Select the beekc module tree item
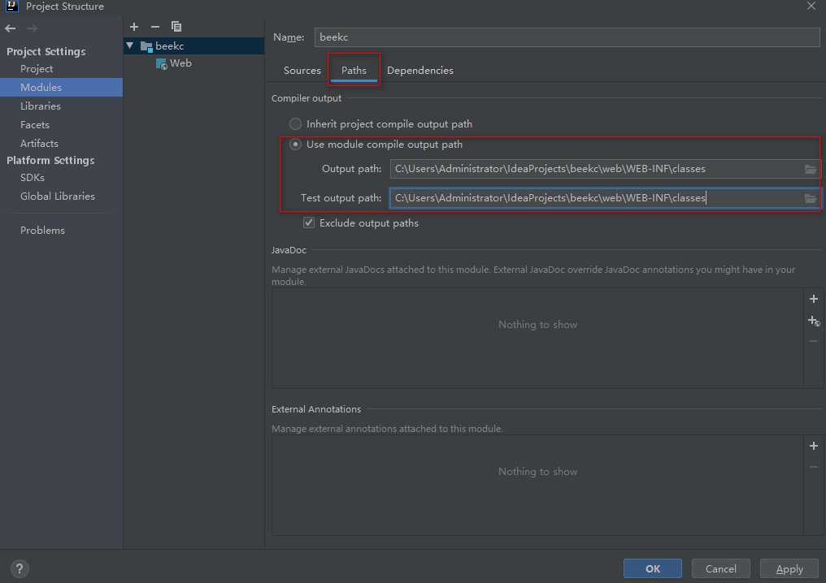The width and height of the screenshot is (826, 583). pos(193,45)
